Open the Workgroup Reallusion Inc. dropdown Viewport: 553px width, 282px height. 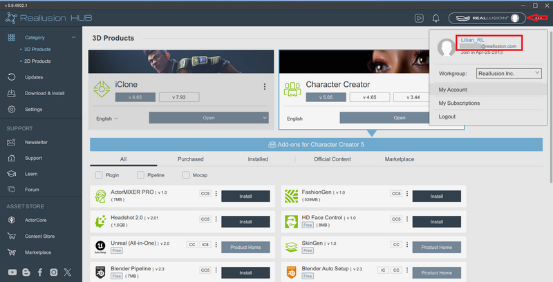coord(509,74)
